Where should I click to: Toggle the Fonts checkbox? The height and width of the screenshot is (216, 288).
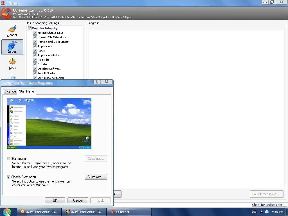pos(35,51)
